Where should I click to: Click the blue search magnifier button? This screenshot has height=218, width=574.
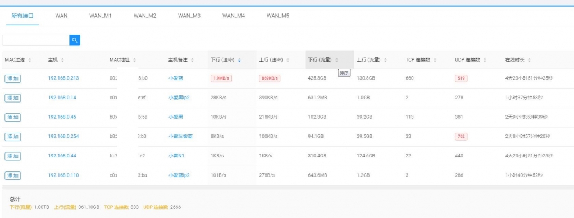75,40
